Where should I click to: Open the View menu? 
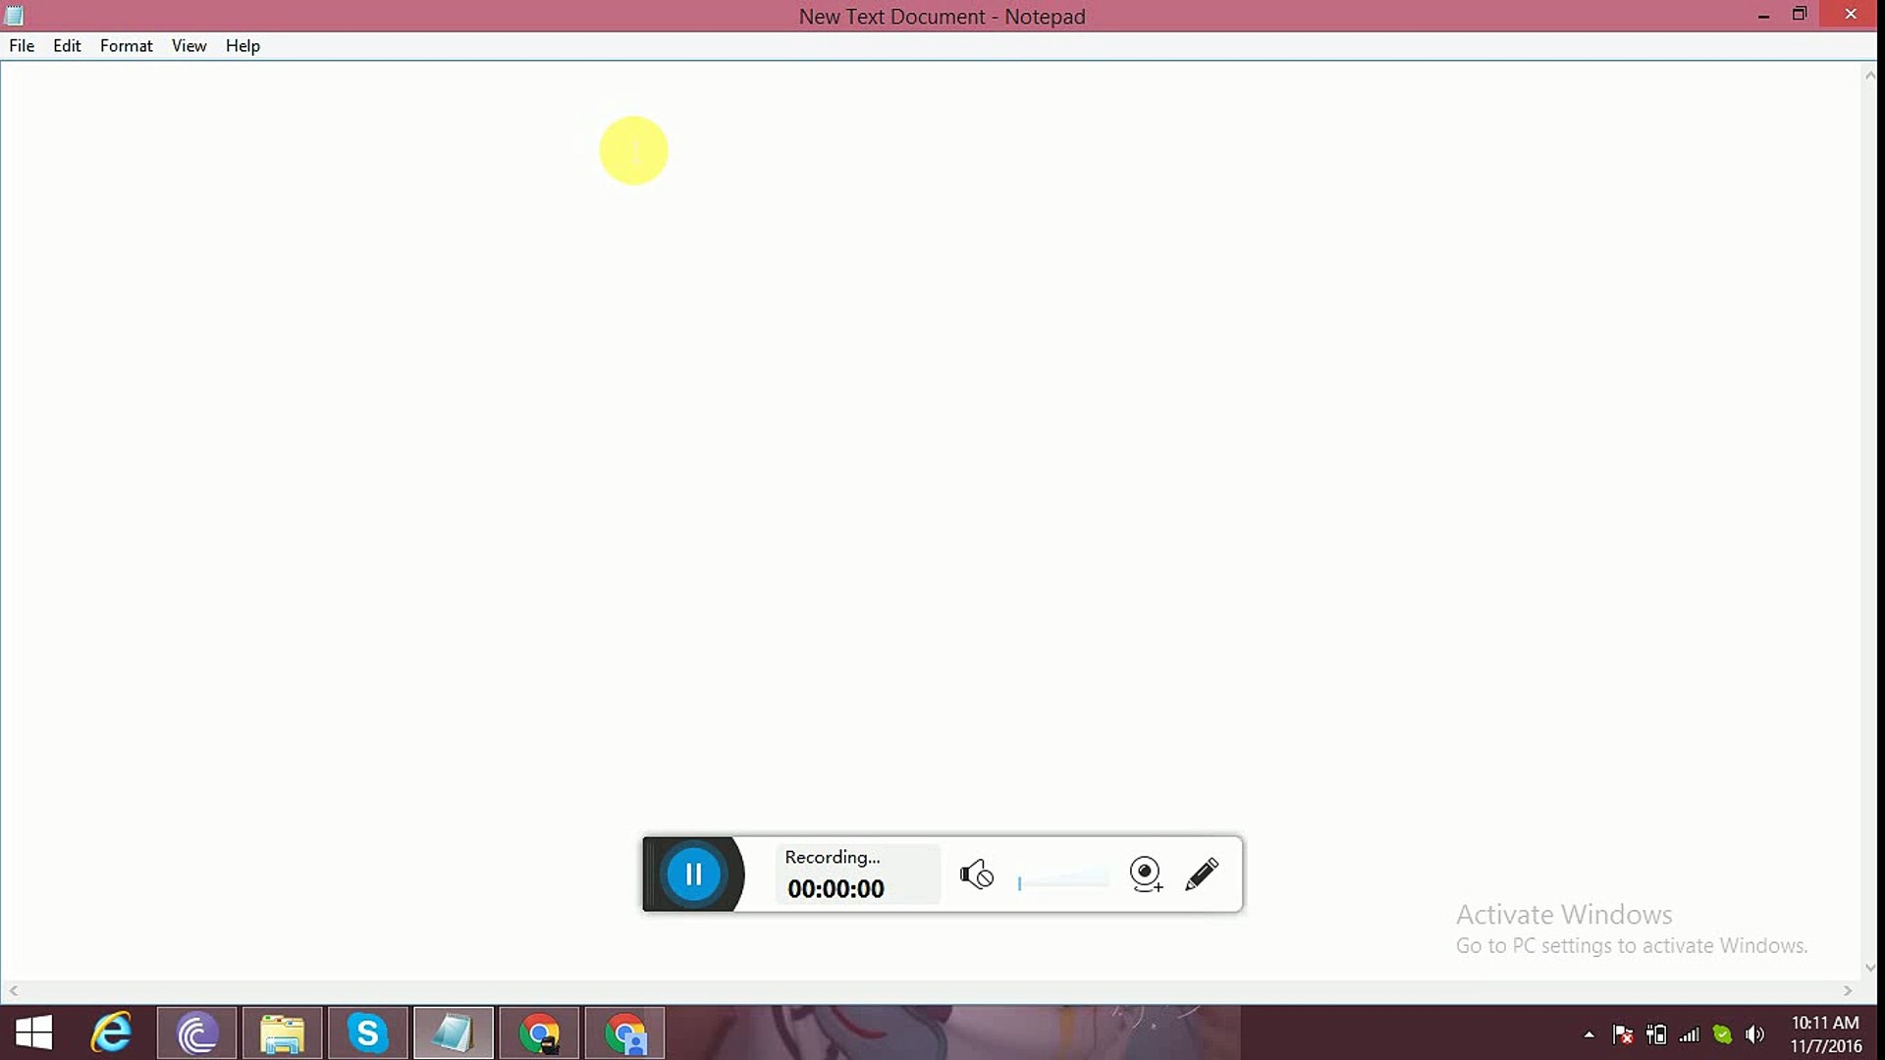(x=188, y=46)
